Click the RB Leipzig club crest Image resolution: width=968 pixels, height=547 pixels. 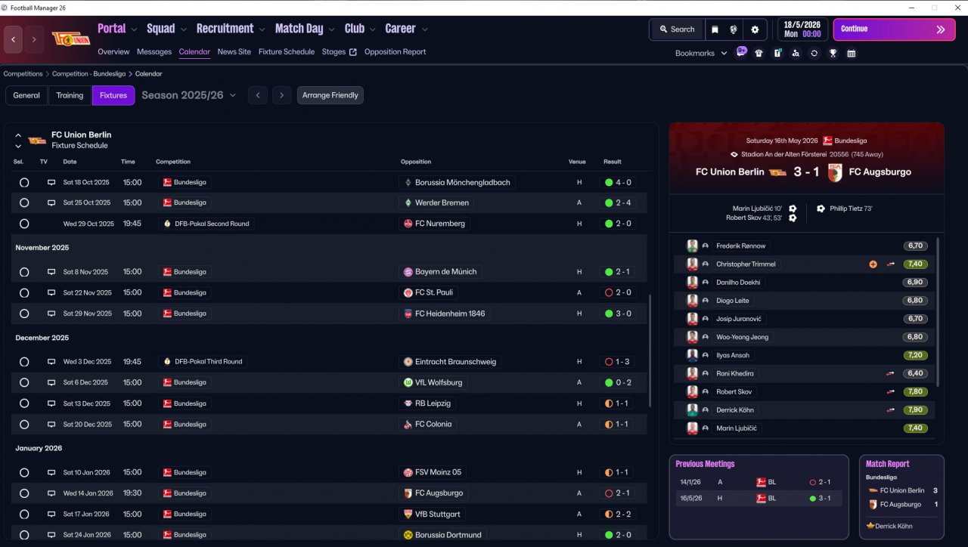408,403
